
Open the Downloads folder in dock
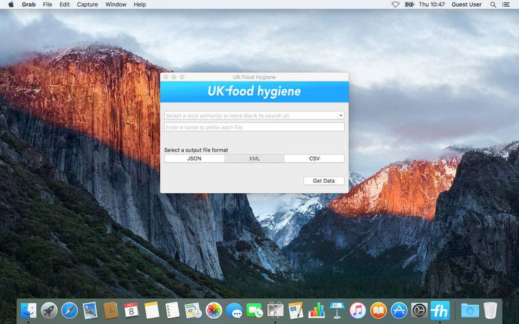pyautogui.click(x=470, y=310)
